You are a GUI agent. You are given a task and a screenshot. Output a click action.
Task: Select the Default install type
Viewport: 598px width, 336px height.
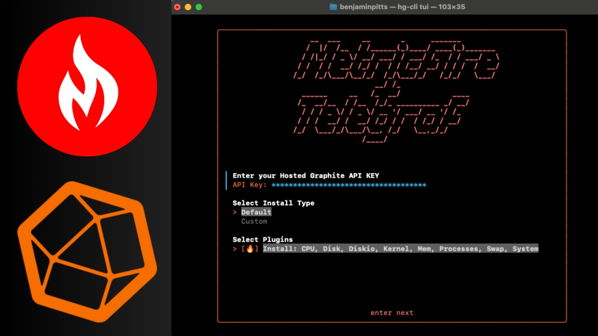coord(256,212)
